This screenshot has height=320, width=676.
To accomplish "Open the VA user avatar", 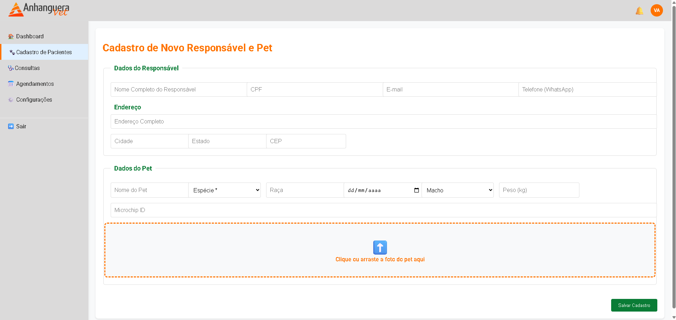I will click(x=657, y=11).
